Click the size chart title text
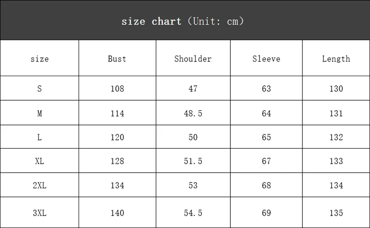Viewport: 370px width, 228px height. 183,21
